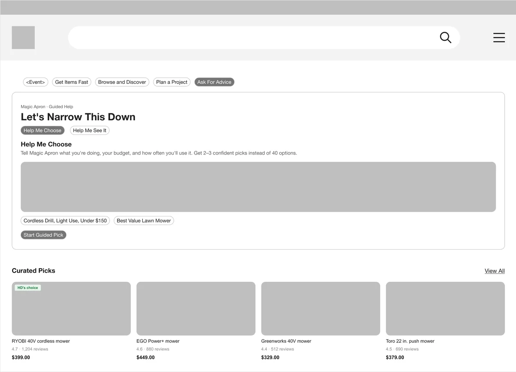
Task: Click the large gray guided help panel
Action: coord(258,187)
